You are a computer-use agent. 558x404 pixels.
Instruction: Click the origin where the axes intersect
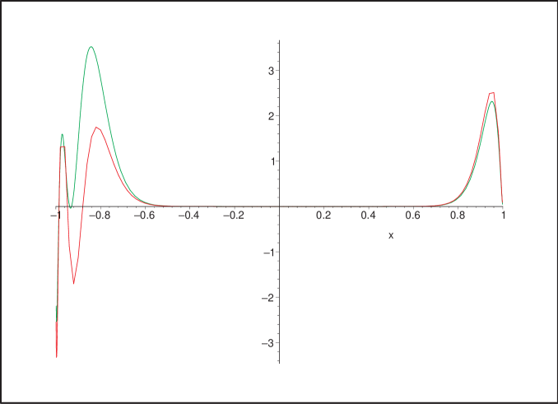pos(279,207)
